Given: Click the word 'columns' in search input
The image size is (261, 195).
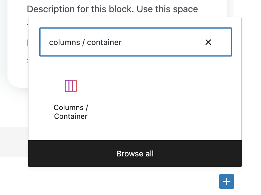Looking at the screenshot, I should point(65,42).
